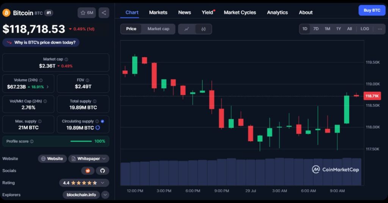This screenshot has height=203, width=388.
Task: Select the Price chart toggle
Action: click(131, 29)
